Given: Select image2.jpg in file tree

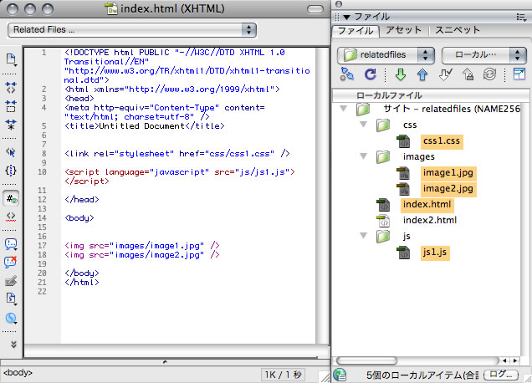Looking at the screenshot, I should click(x=448, y=188).
